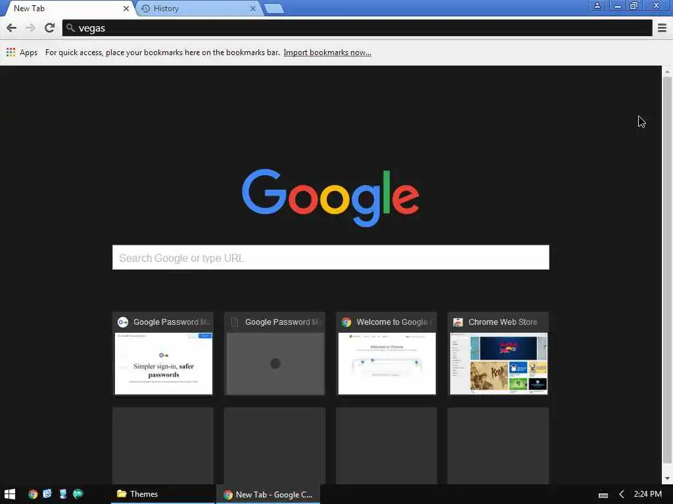Open the blank Google Password Manager tile
The width and height of the screenshot is (673, 504).
pyautogui.click(x=275, y=353)
